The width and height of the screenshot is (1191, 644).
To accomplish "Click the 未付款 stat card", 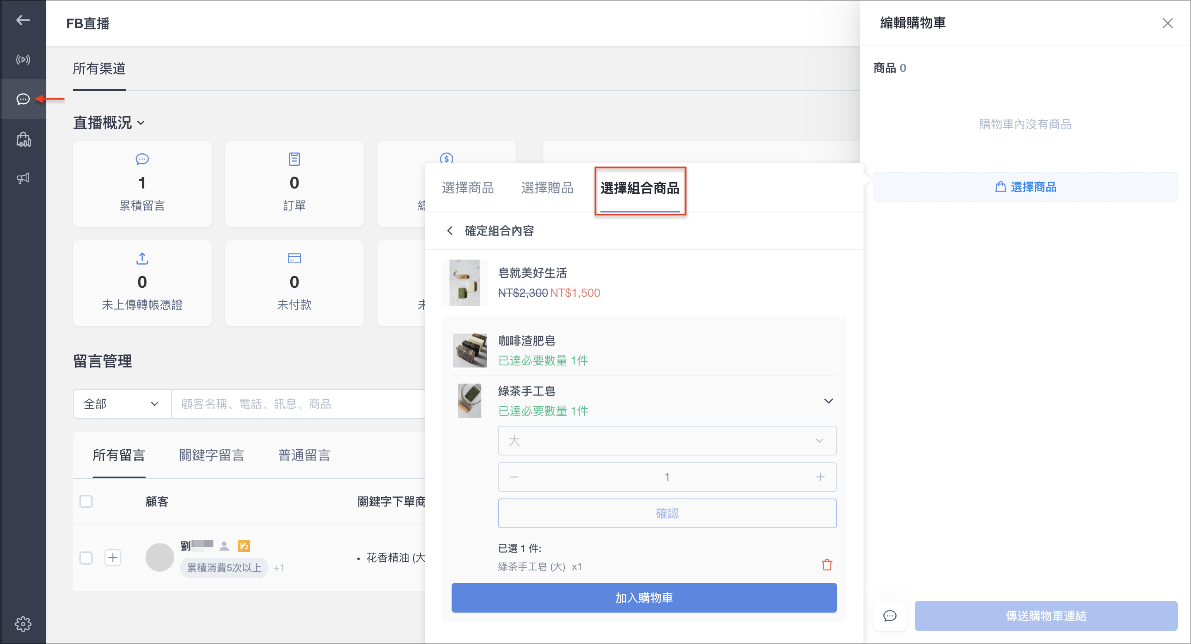I will [x=294, y=283].
